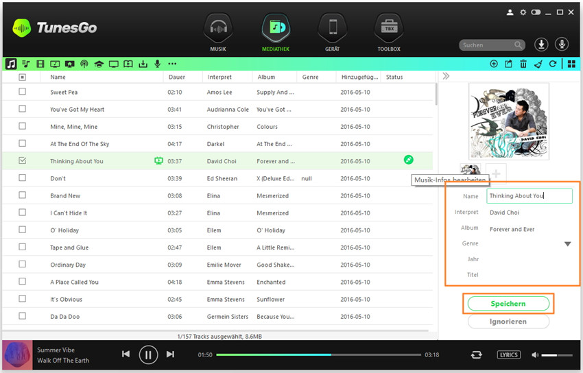Sort by the Dauer column header

coord(176,77)
